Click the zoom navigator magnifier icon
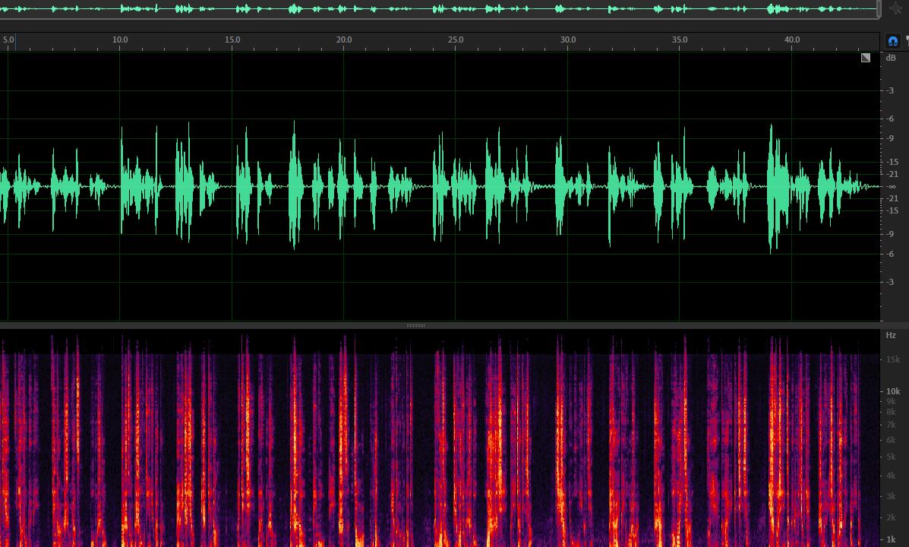The image size is (909, 547). point(896,9)
